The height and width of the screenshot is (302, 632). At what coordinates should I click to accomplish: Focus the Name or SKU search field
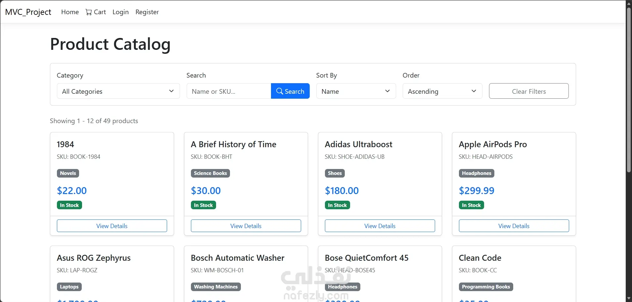pyautogui.click(x=229, y=91)
